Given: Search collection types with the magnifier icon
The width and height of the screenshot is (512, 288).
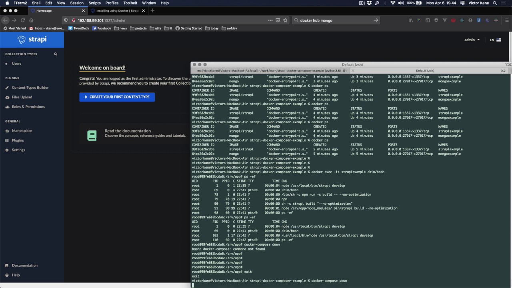Looking at the screenshot, I should point(56,54).
